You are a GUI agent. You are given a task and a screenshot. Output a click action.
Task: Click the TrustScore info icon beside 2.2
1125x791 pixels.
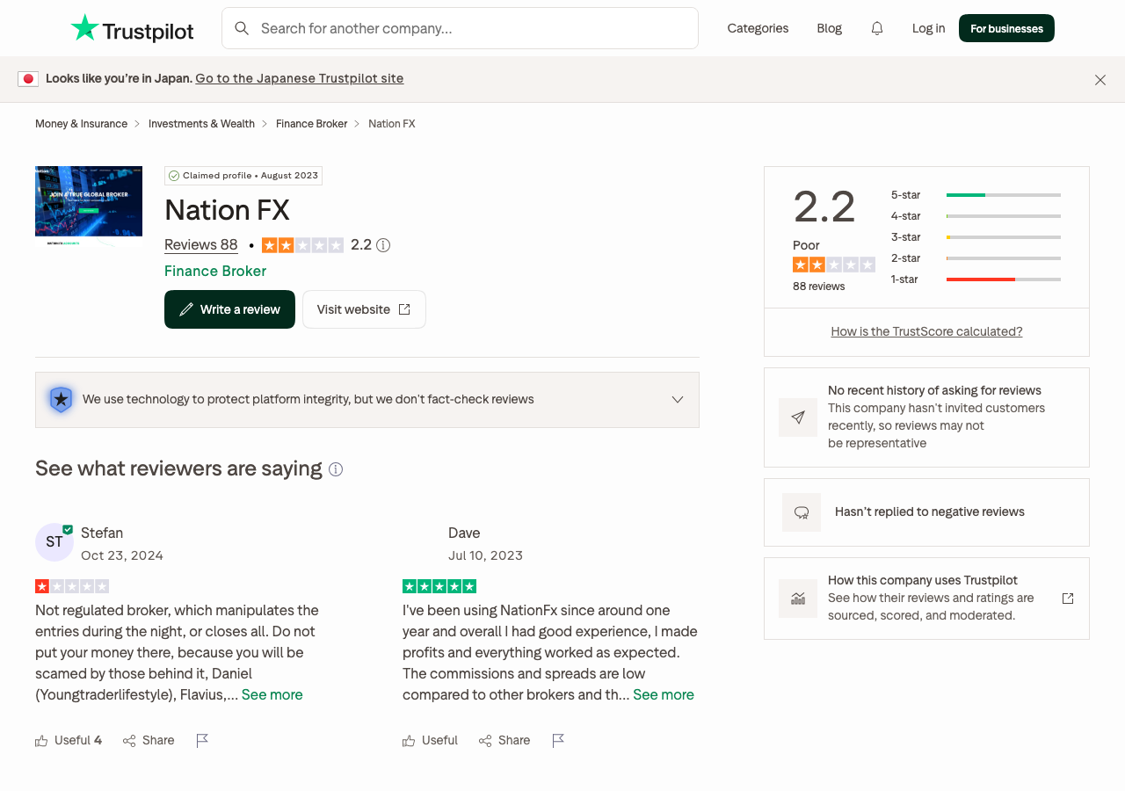[x=383, y=245]
